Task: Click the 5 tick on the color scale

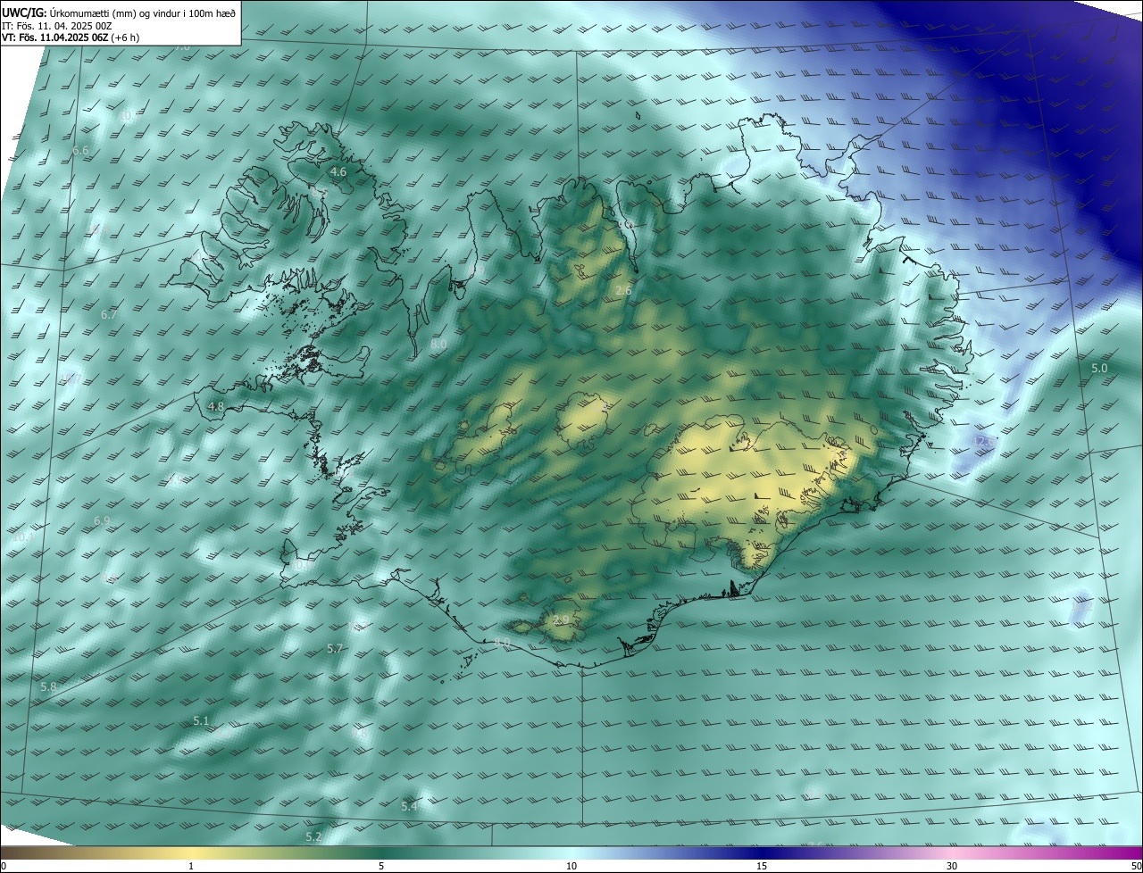Action: (381, 867)
